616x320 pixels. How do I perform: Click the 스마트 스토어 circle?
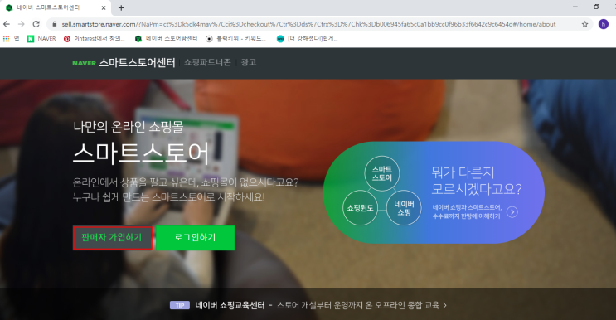(382, 173)
